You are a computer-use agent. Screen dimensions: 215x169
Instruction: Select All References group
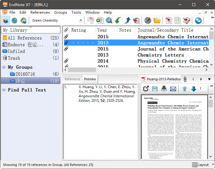pos(31,38)
